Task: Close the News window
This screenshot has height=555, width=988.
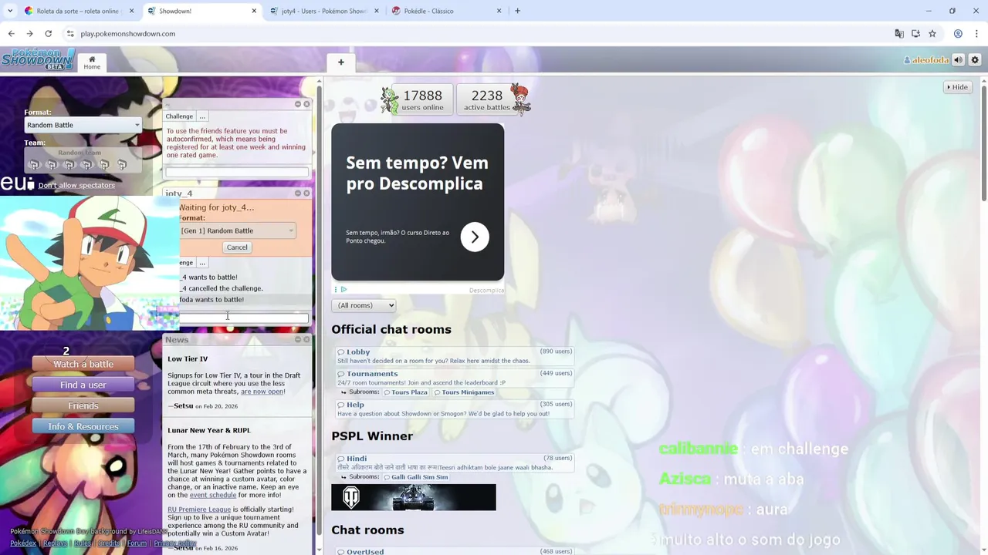Action: click(x=306, y=339)
